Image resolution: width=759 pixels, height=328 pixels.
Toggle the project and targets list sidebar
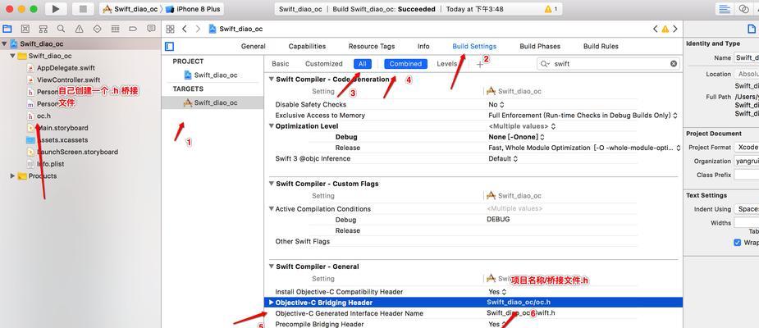tap(169, 47)
